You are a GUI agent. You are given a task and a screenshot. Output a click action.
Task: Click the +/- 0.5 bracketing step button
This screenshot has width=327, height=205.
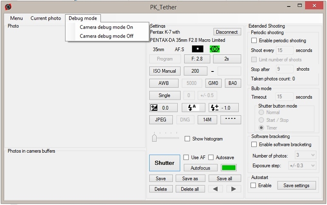(x=207, y=96)
